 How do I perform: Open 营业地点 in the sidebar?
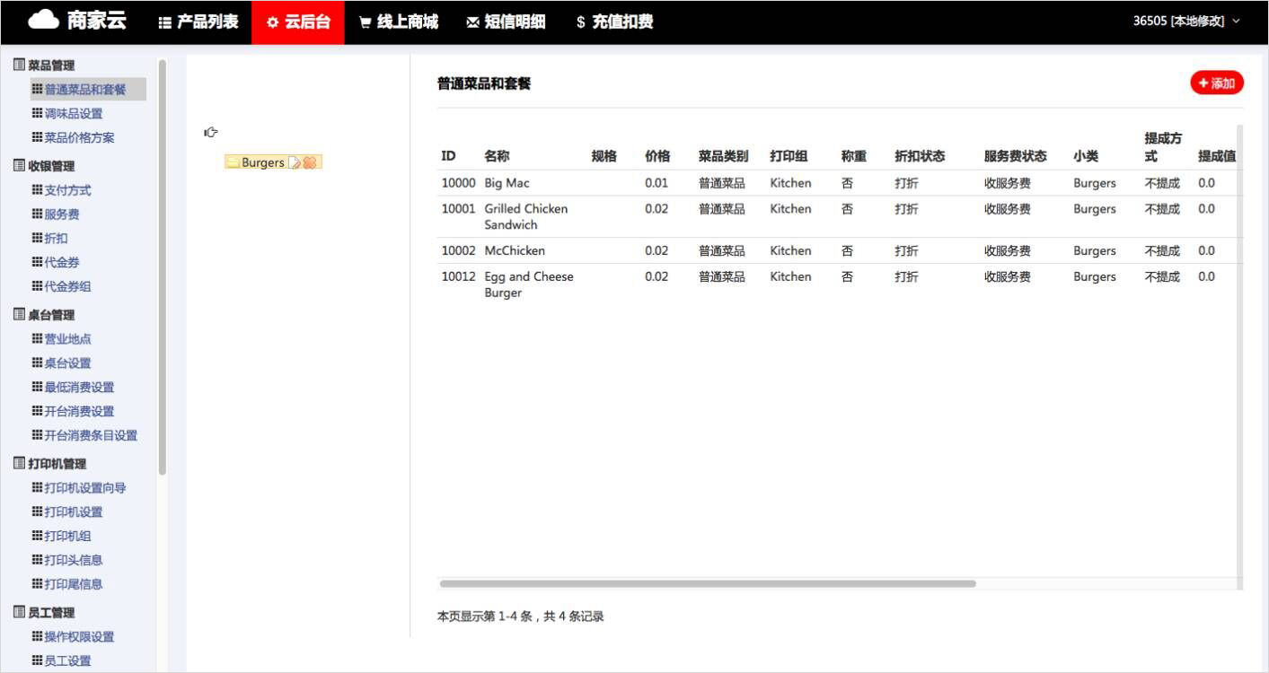click(61, 339)
